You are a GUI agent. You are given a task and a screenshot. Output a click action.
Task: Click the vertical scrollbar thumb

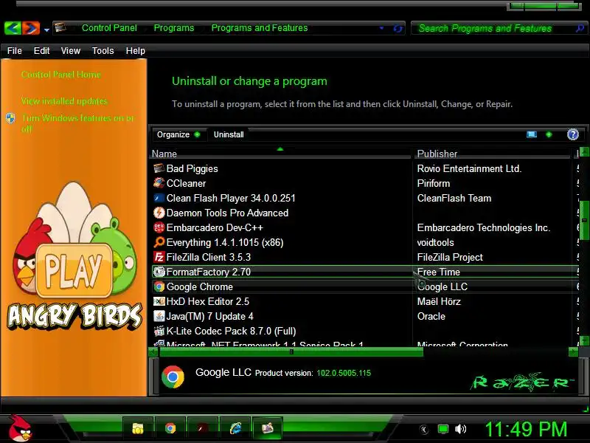pos(584,220)
